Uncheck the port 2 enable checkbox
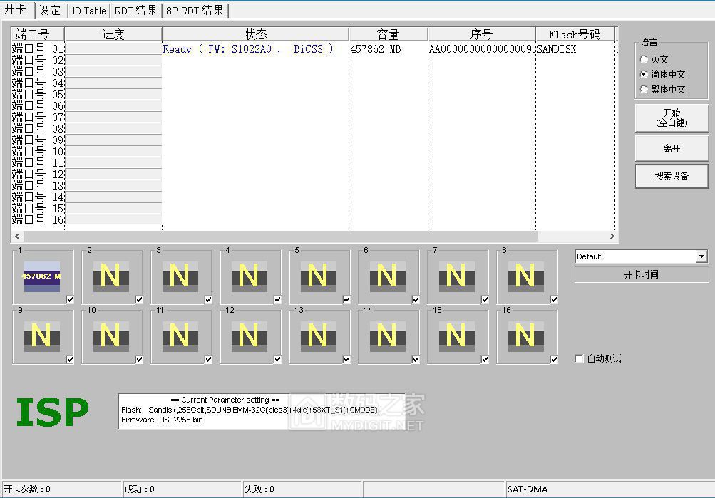 [139, 299]
